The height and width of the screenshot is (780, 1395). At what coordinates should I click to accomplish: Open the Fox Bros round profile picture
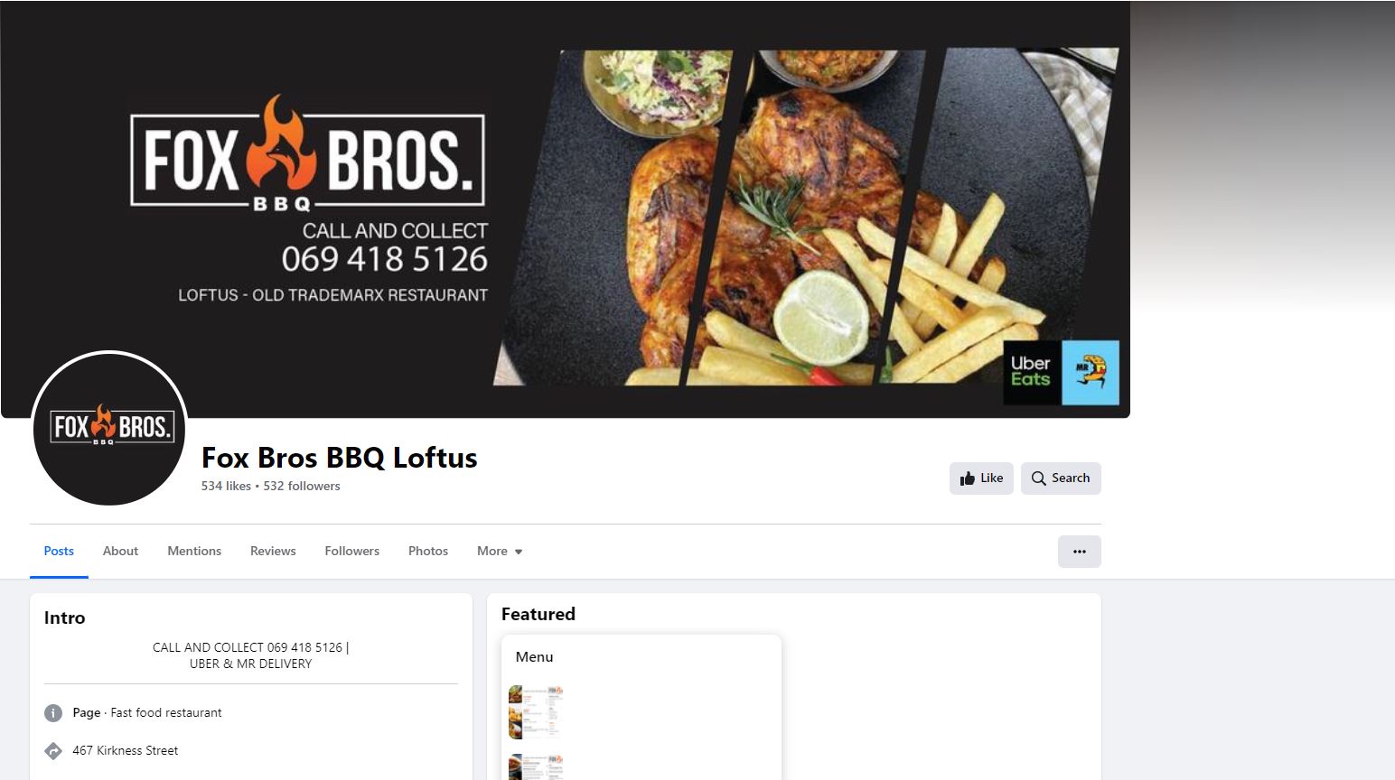[110, 428]
